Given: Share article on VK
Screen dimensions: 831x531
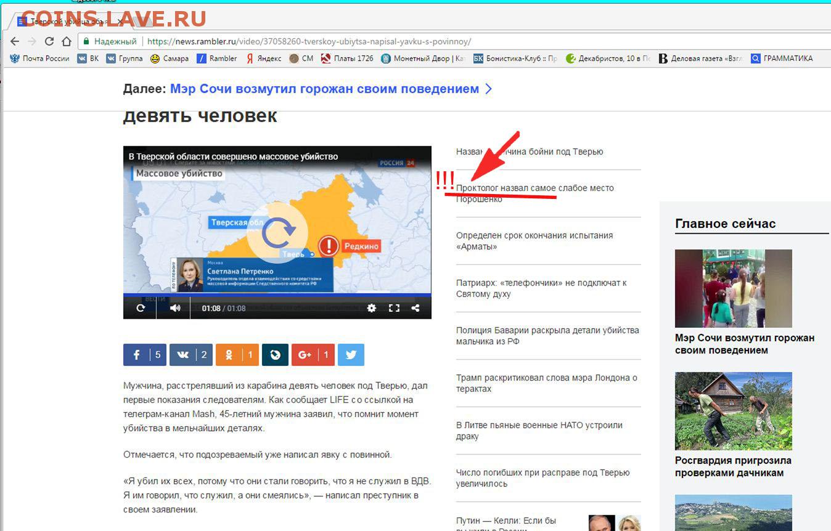Looking at the screenshot, I should 191,355.
